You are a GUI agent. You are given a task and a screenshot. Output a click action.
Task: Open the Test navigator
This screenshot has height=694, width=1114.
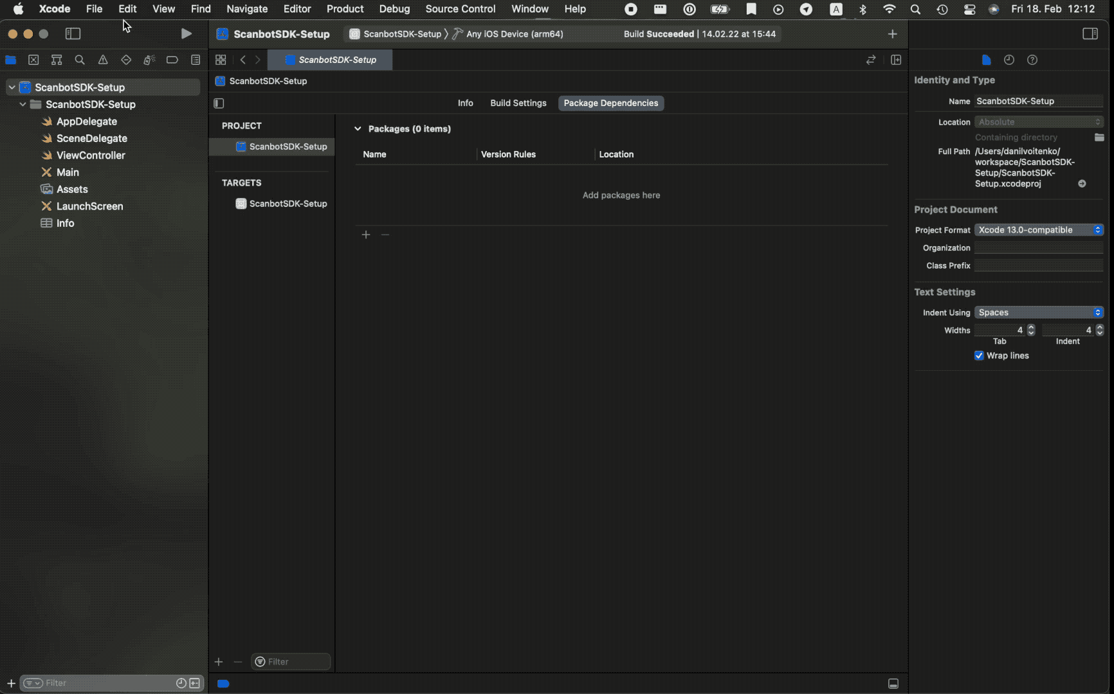[x=126, y=60]
